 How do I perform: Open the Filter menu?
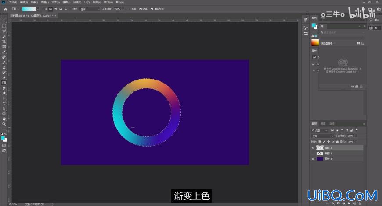point(77,3)
